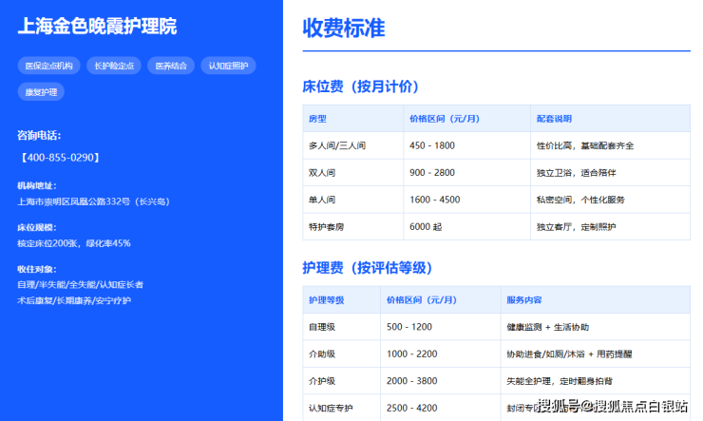Screen dimensions: 703x421
Task: Click the bed fee 价格区间 column header
Action: pos(466,119)
